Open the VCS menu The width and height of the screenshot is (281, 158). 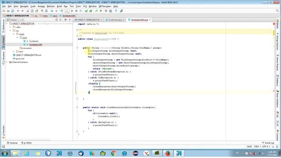click(85, 6)
